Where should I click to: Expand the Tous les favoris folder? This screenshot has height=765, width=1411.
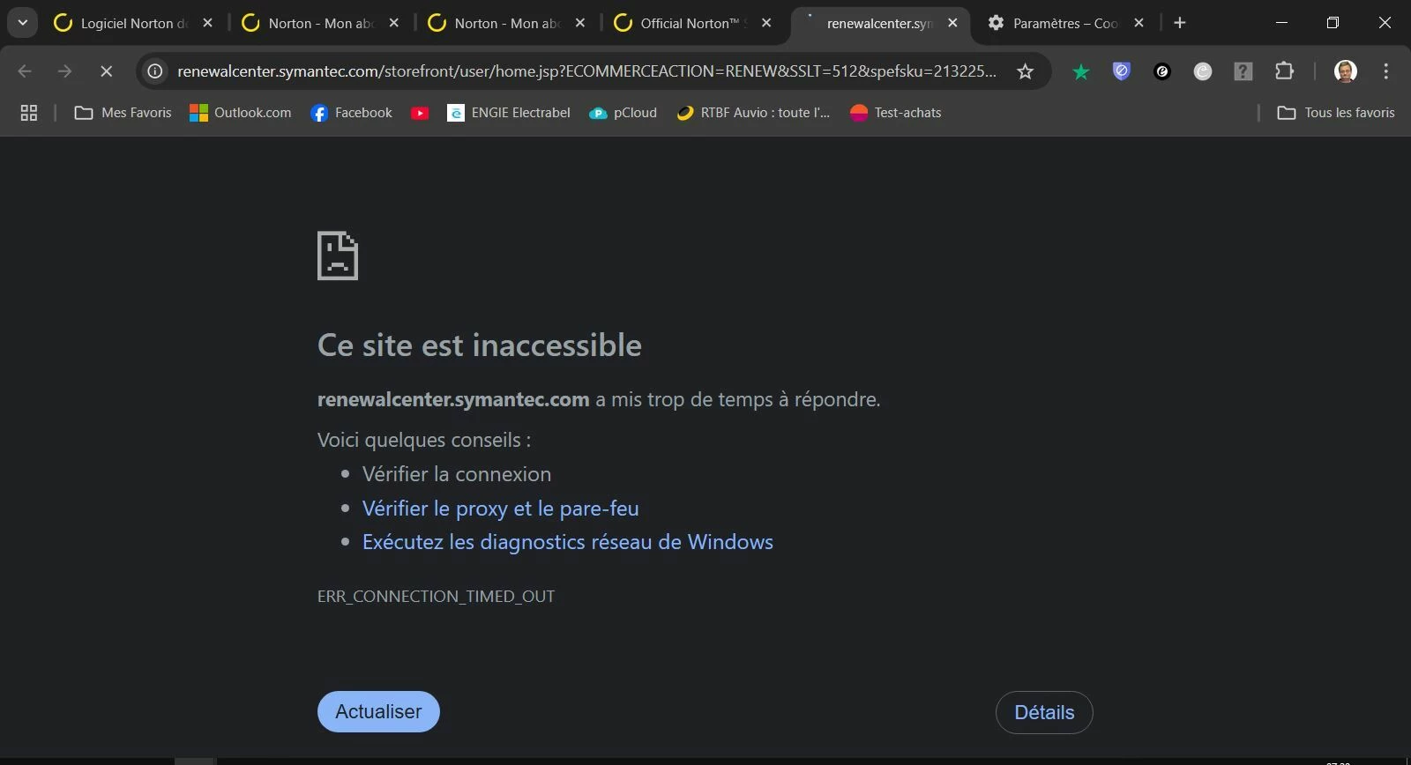1336,113
